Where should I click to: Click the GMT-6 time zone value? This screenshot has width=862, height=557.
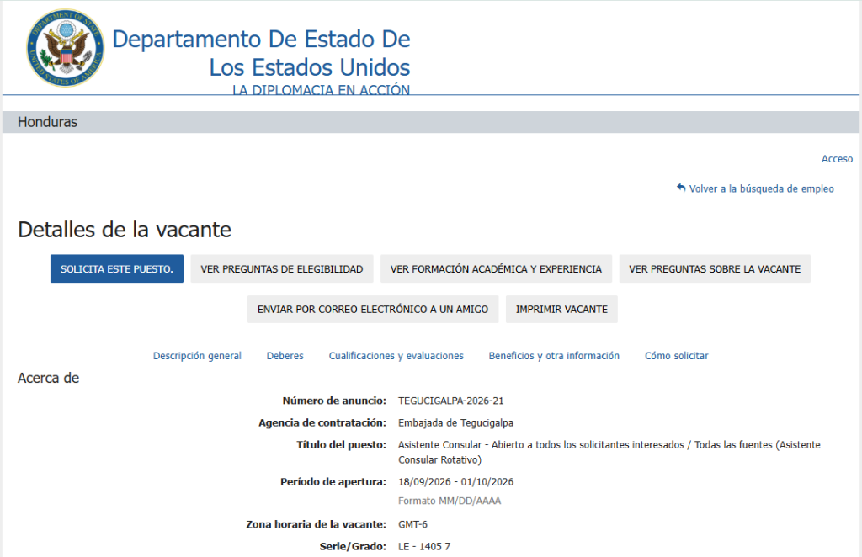pyautogui.click(x=412, y=524)
